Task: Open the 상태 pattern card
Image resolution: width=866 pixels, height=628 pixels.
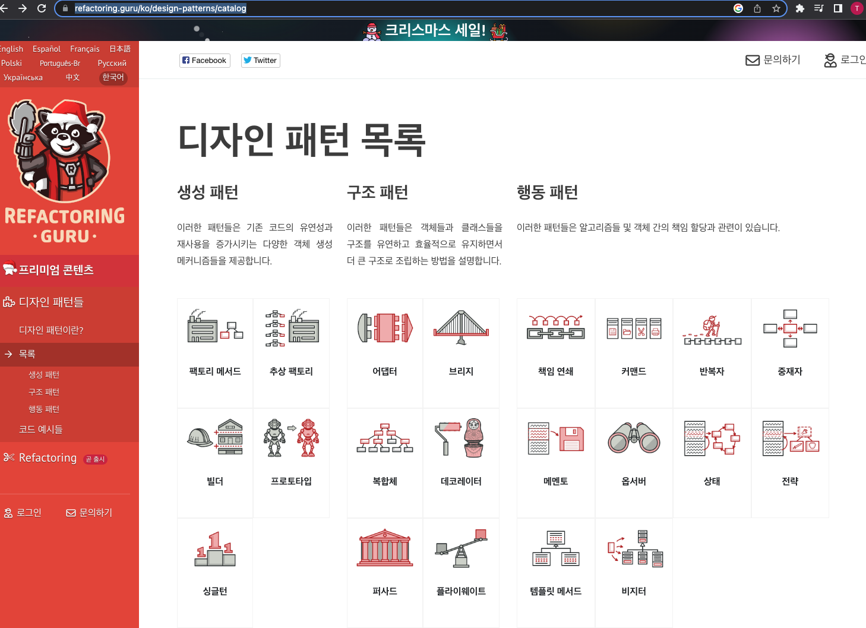Action: pyautogui.click(x=712, y=463)
